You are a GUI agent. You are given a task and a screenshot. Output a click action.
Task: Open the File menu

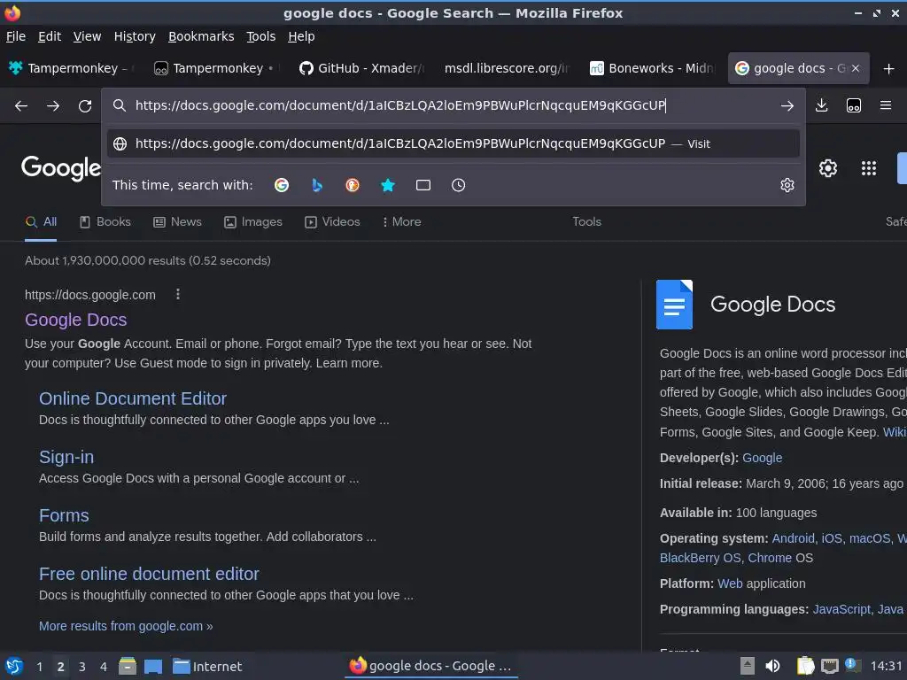point(16,36)
